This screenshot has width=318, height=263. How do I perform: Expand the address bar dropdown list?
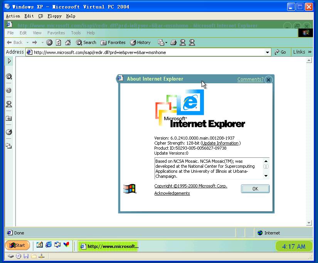(x=268, y=52)
